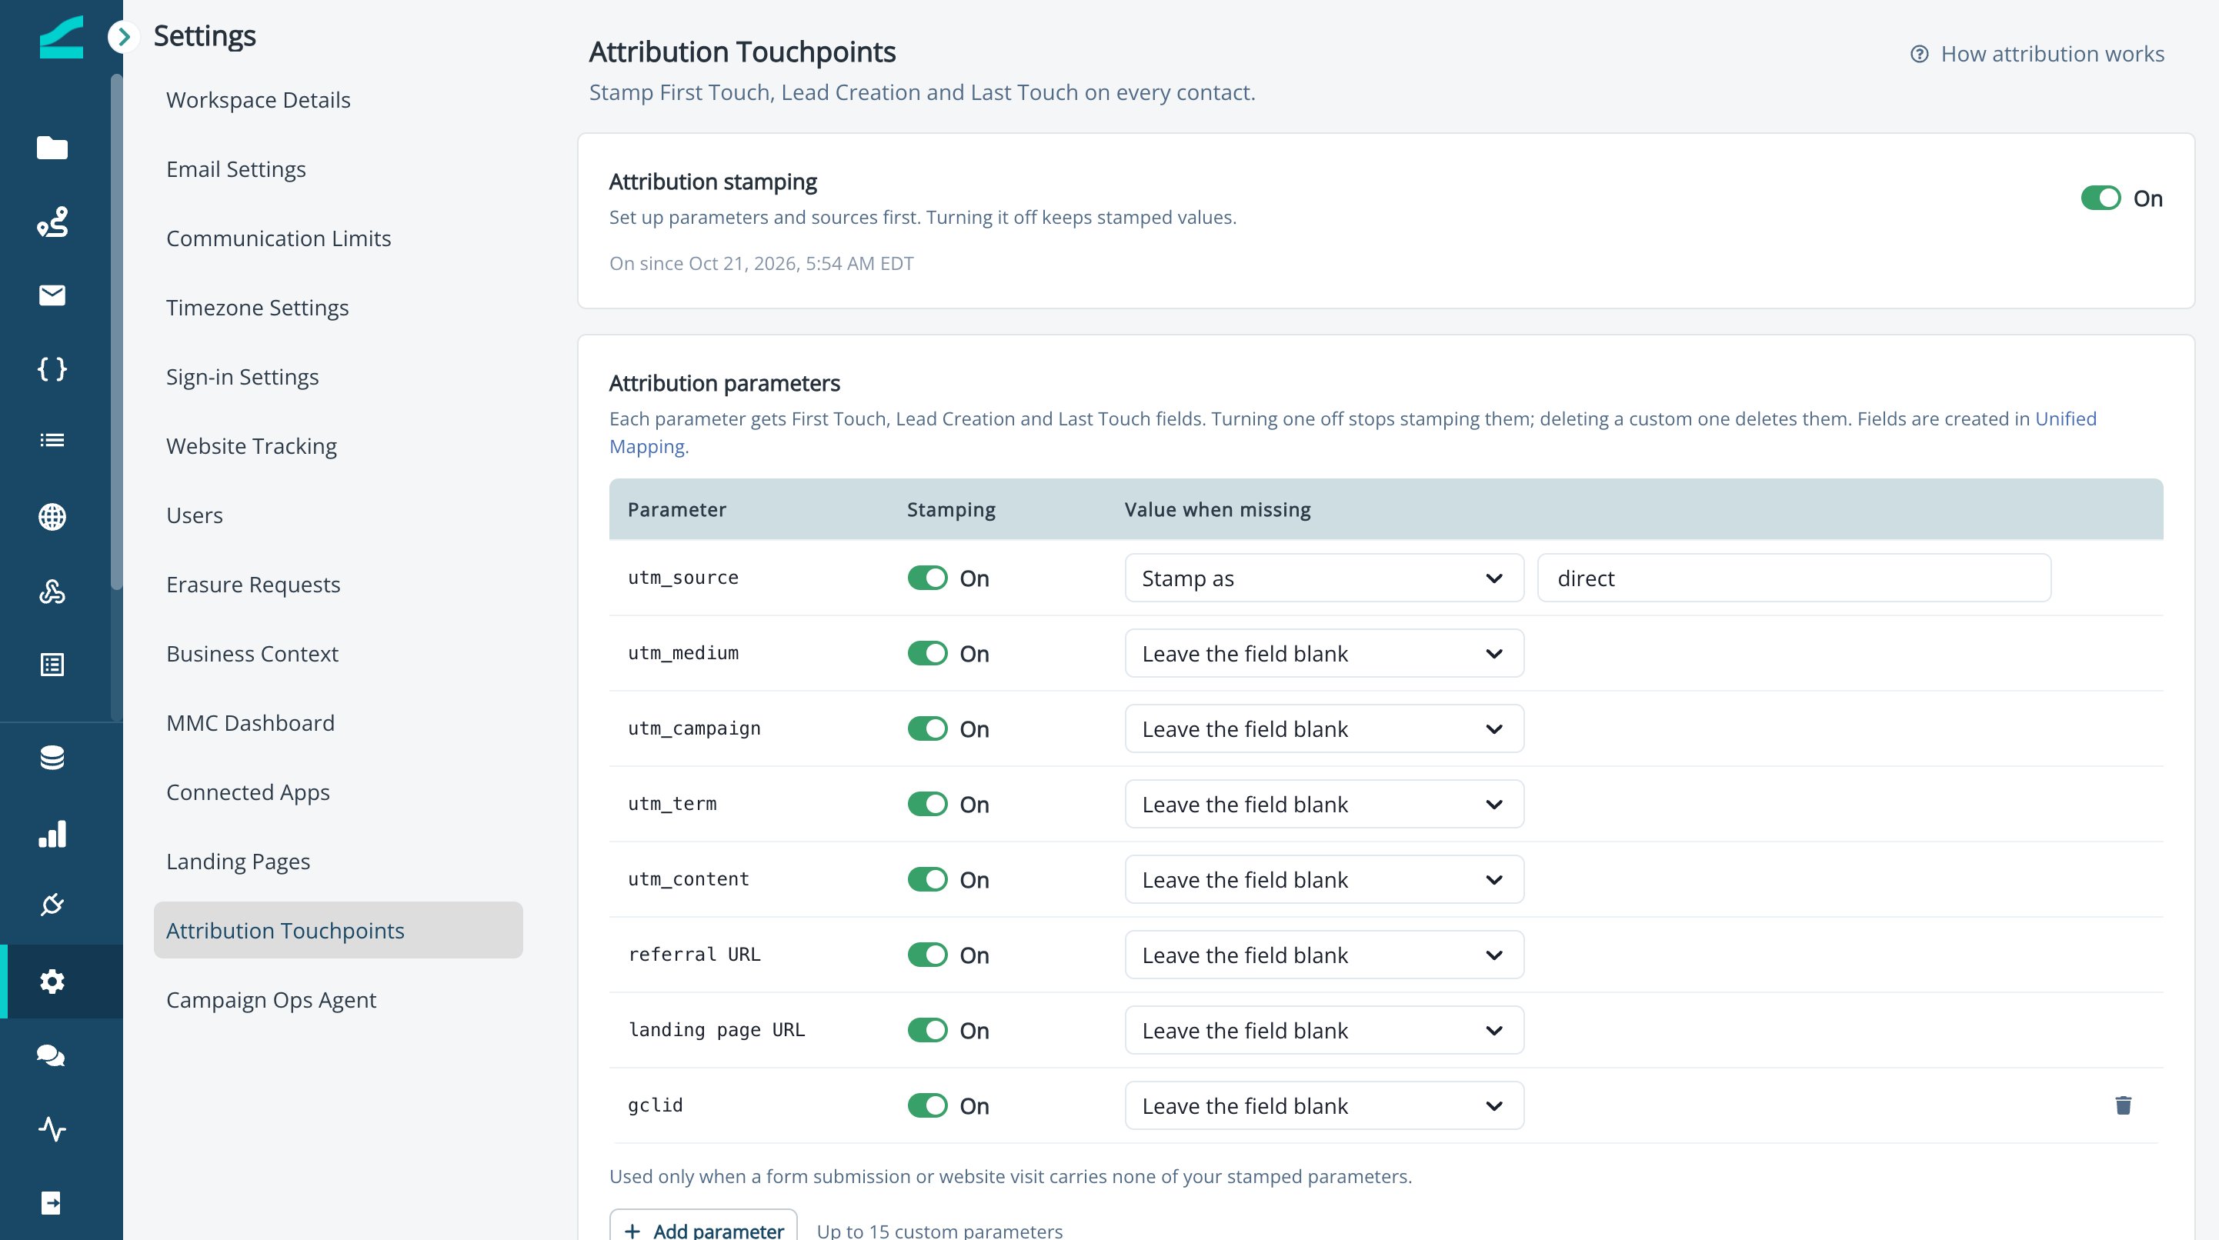The width and height of the screenshot is (2219, 1240).
Task: Open the journey path icon in the sidebar
Action: (x=52, y=222)
